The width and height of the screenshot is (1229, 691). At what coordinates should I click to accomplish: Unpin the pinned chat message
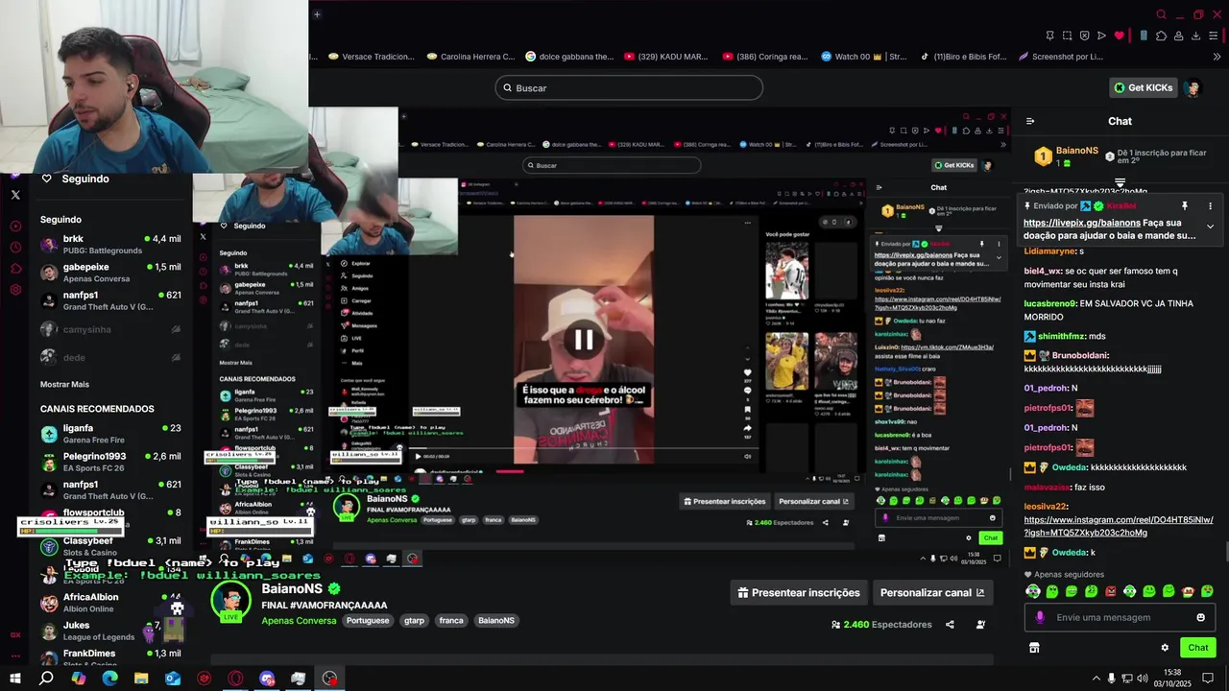[1185, 206]
